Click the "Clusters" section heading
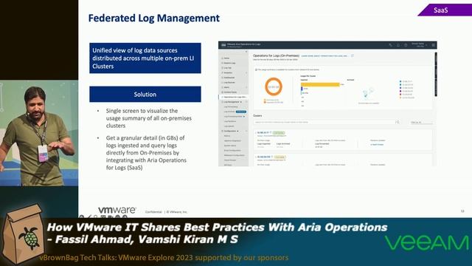This screenshot has width=472, height=266. [257, 116]
